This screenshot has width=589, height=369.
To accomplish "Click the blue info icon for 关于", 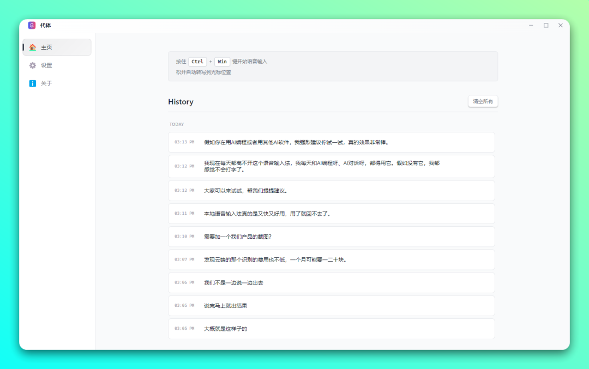I will coord(33,83).
